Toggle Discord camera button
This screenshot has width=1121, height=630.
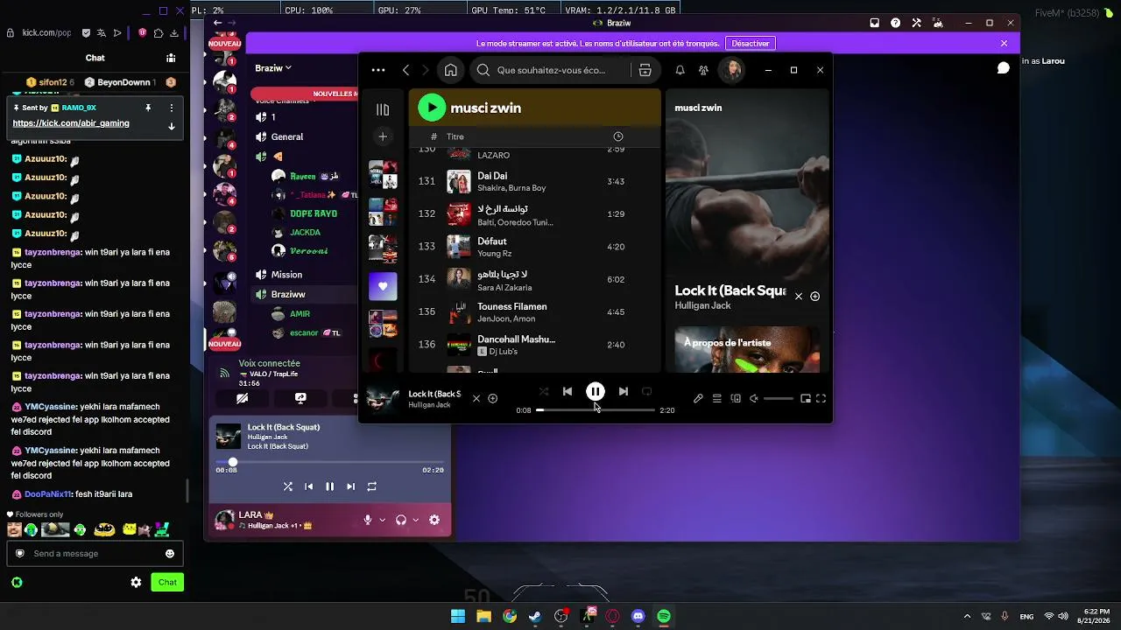pyautogui.click(x=242, y=398)
